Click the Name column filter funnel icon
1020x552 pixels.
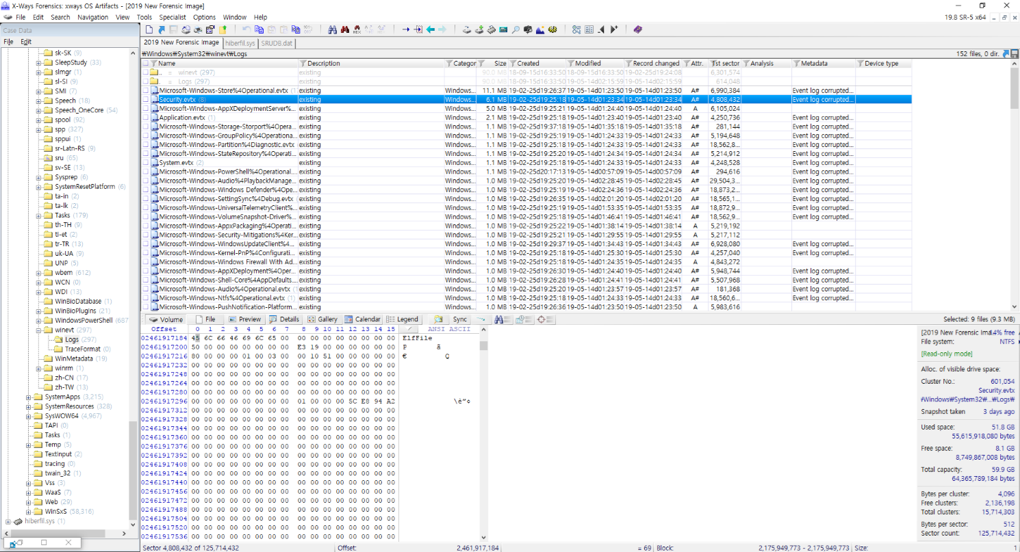tap(154, 63)
